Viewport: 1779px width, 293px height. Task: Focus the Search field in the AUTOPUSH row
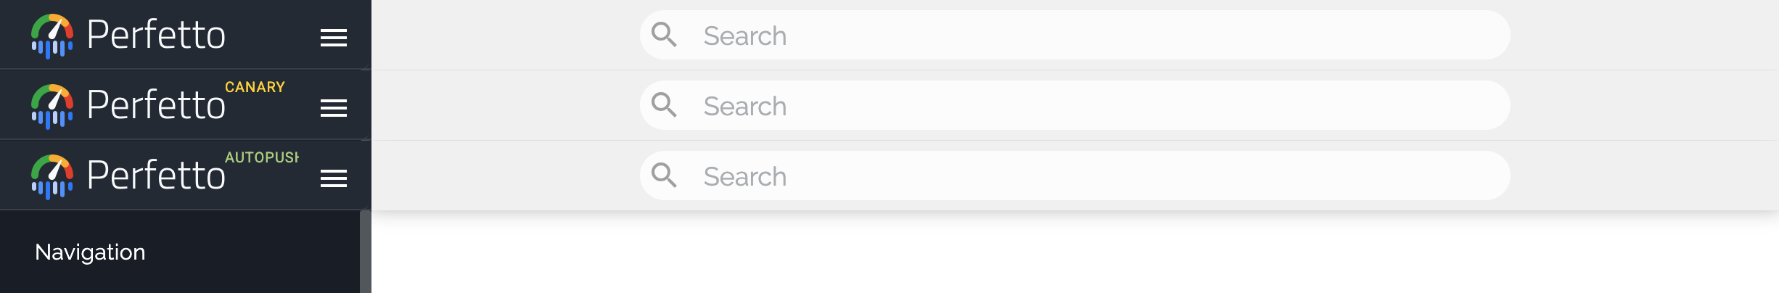coord(1088,176)
